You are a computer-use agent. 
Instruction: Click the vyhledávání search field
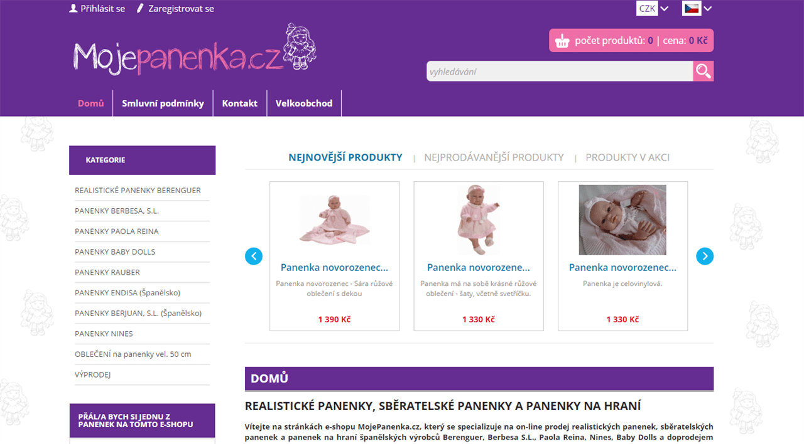pyautogui.click(x=560, y=71)
